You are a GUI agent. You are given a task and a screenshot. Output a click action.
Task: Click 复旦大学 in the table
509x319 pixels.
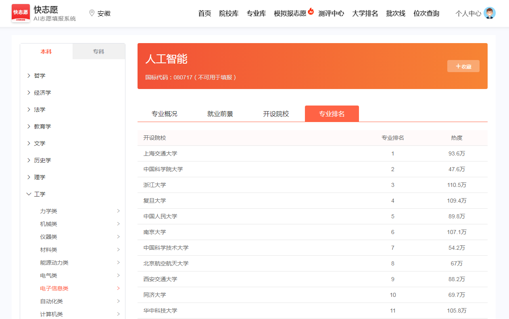tap(154, 201)
